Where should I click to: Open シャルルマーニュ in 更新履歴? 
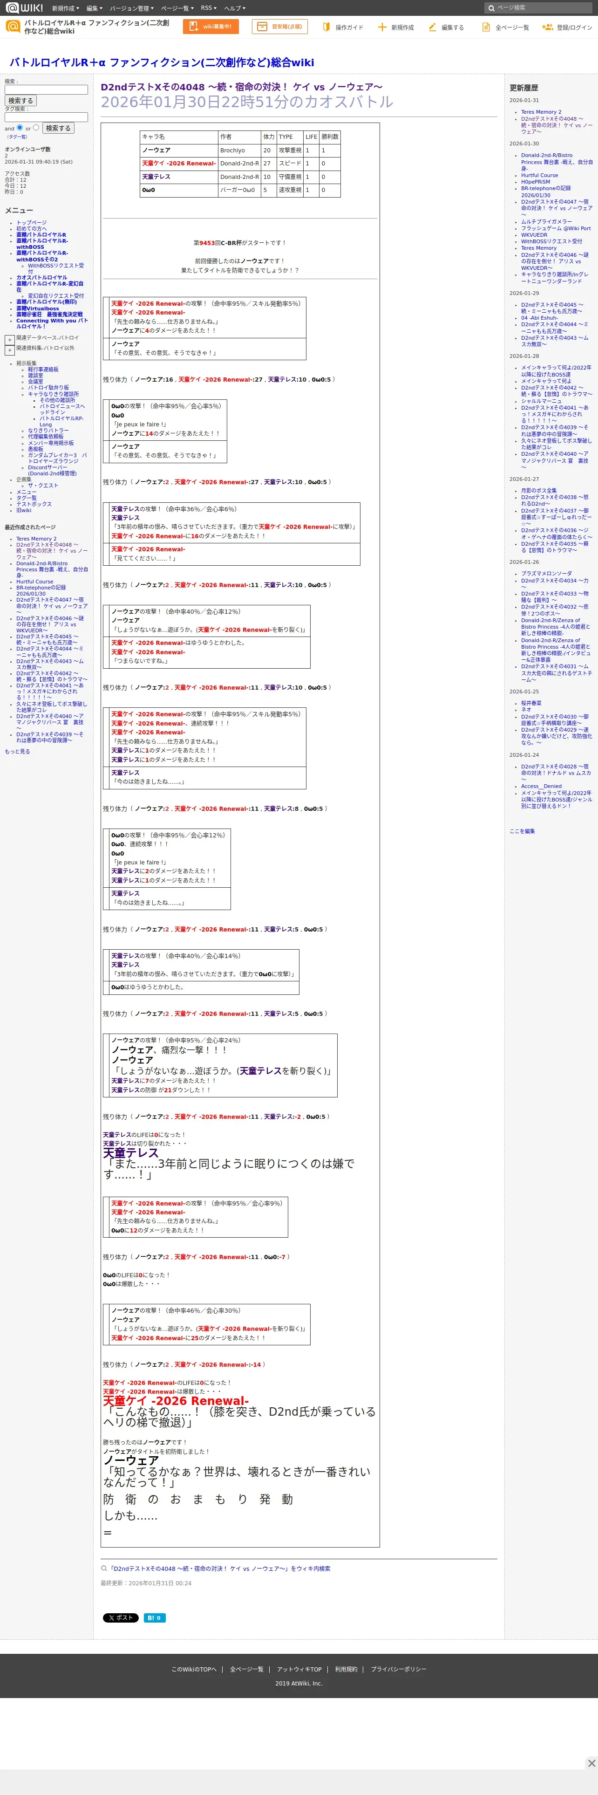[x=541, y=401]
